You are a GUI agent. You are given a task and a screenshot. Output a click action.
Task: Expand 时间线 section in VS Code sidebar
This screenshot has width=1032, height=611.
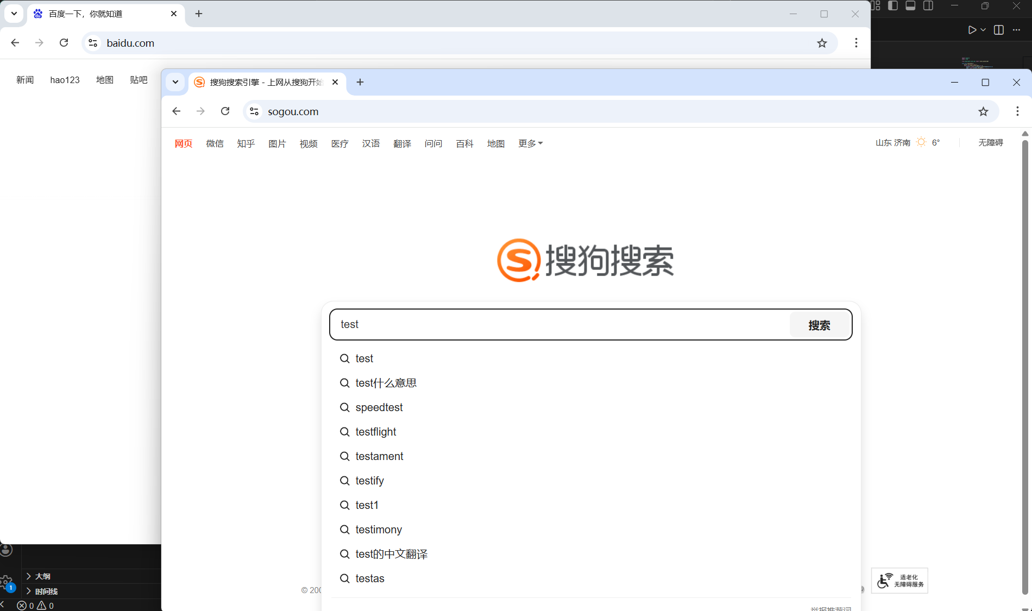click(x=46, y=591)
